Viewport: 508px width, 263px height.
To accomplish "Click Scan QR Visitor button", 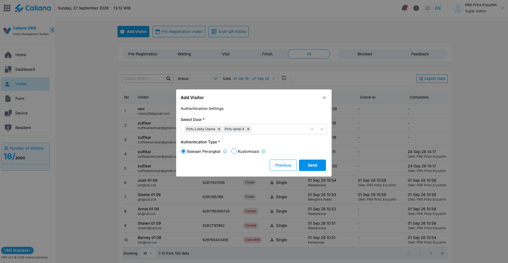I will tap(228, 32).
